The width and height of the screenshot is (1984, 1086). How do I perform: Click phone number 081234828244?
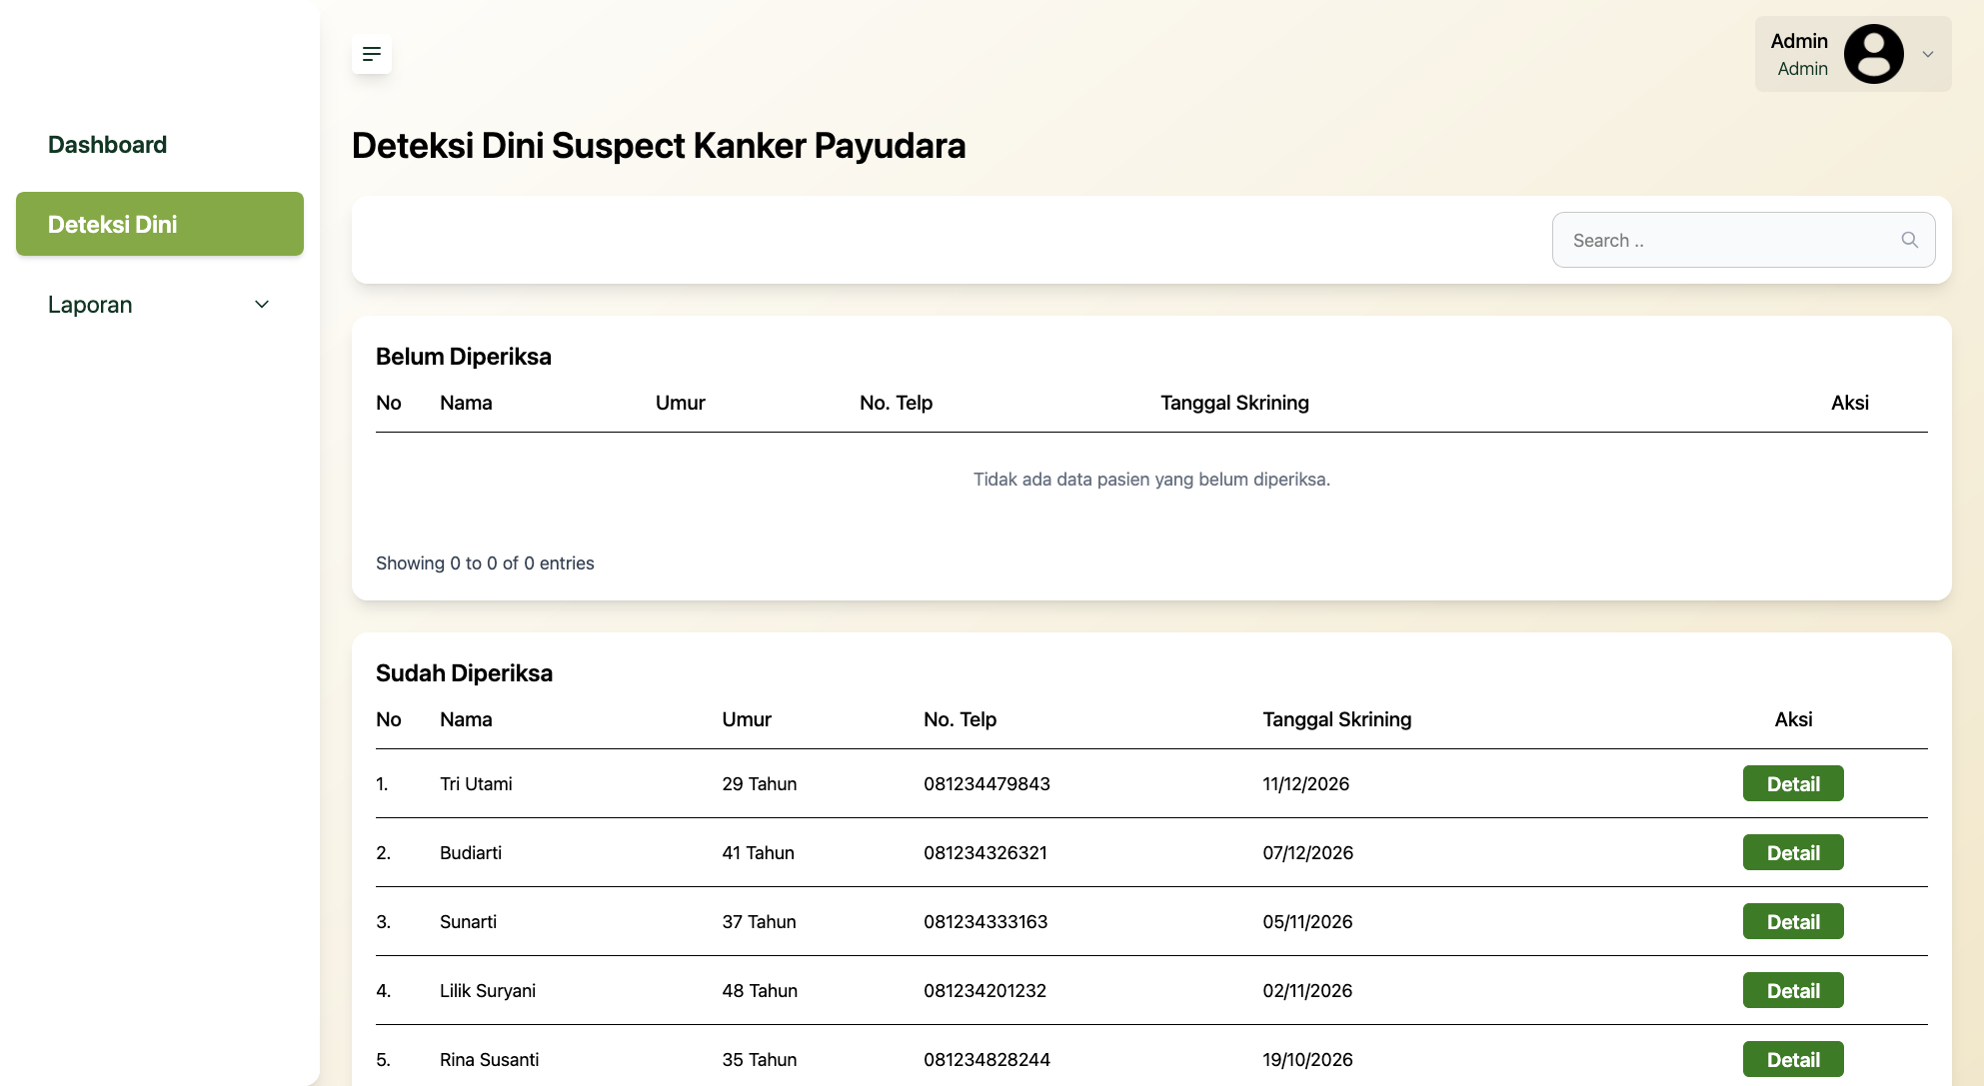(x=987, y=1060)
